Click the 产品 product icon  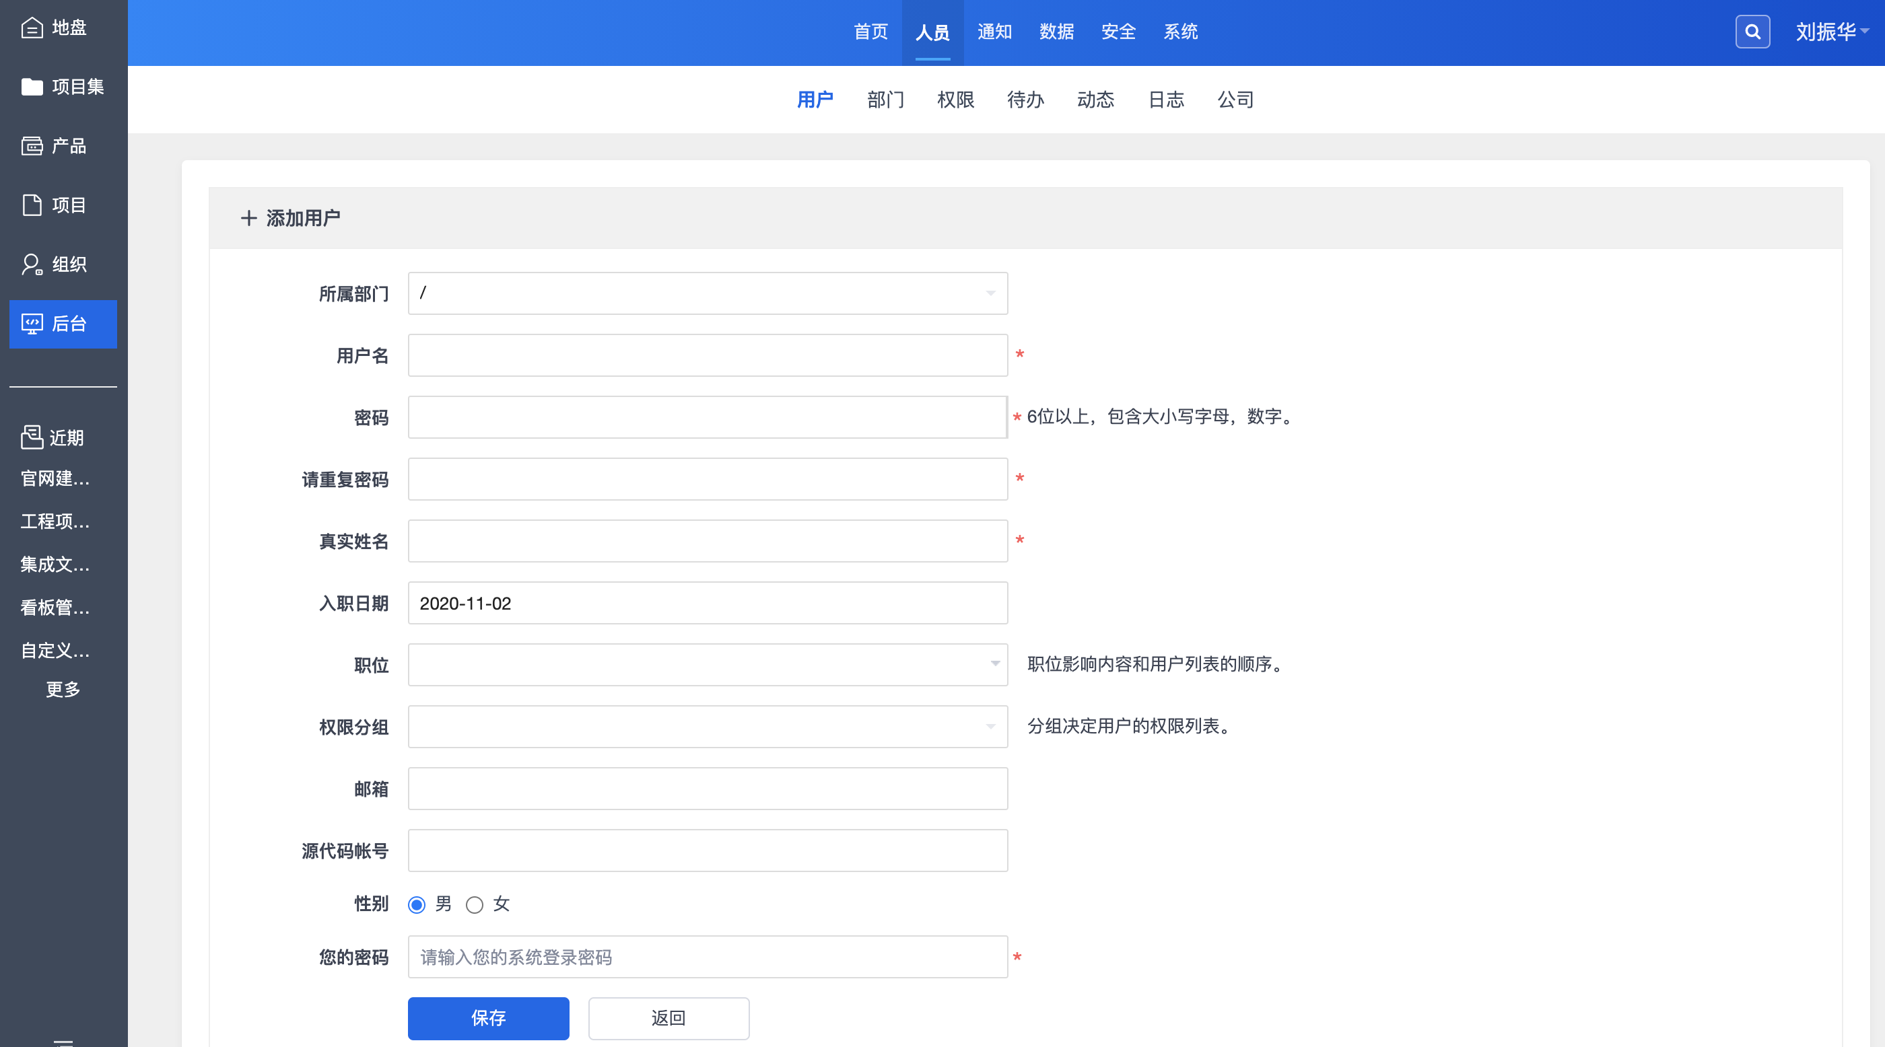32,146
